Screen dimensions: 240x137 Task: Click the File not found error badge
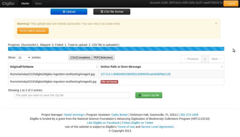[x=109, y=82]
